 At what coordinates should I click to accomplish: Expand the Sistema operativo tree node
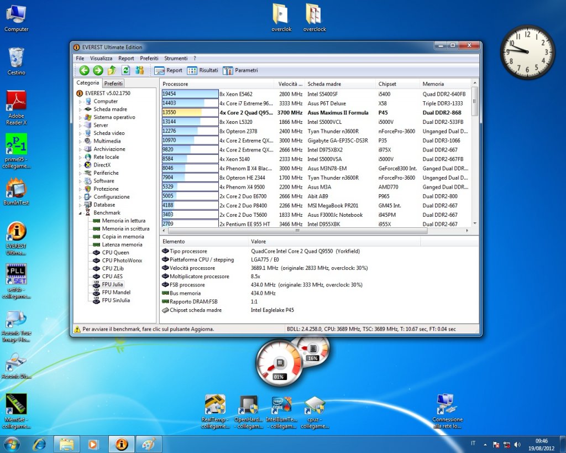80,117
